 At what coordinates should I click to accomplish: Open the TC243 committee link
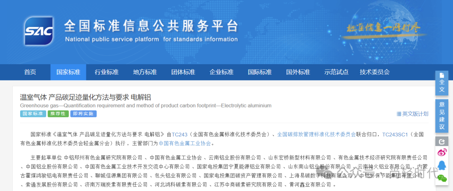coord(180,134)
